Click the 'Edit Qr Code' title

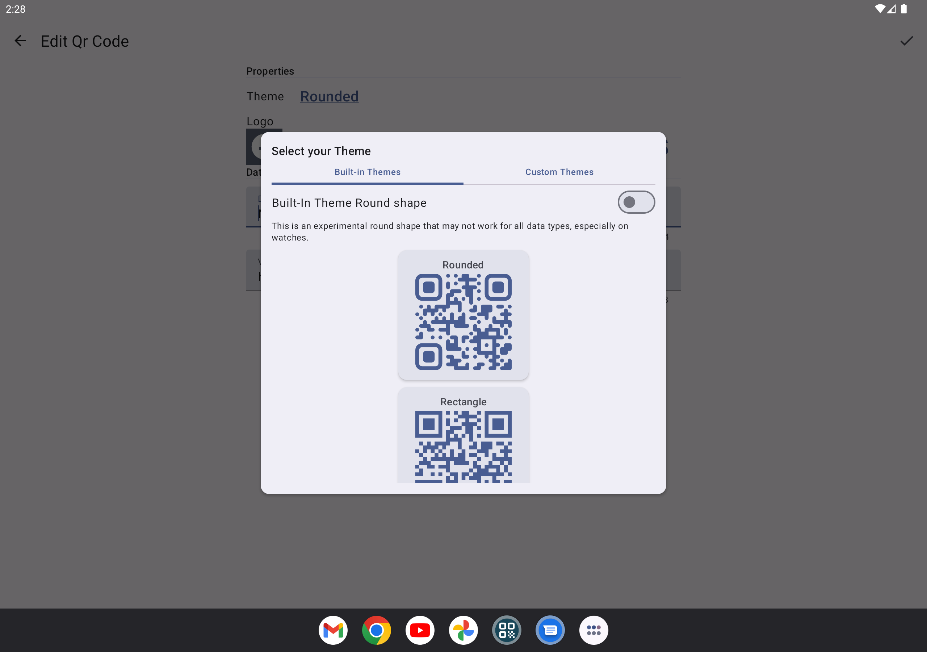click(x=85, y=41)
